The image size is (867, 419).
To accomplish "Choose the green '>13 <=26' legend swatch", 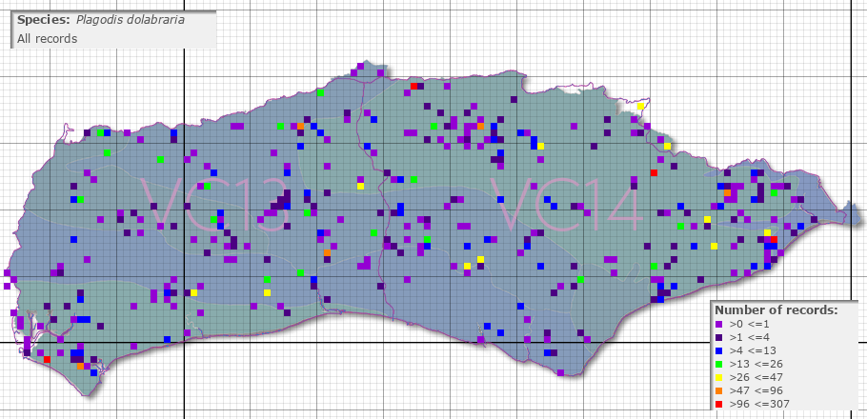I will pos(718,364).
